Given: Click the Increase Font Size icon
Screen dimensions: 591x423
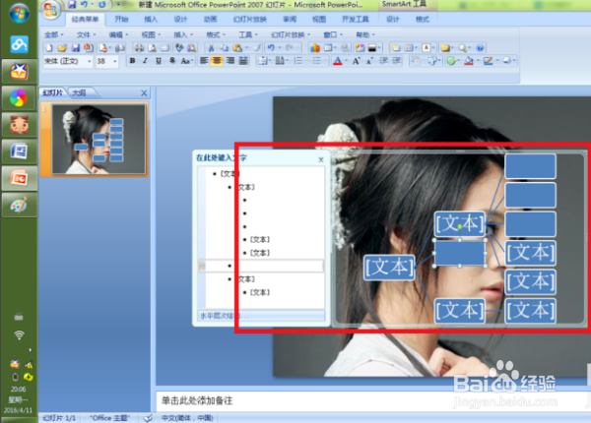Looking at the screenshot, I should (357, 61).
